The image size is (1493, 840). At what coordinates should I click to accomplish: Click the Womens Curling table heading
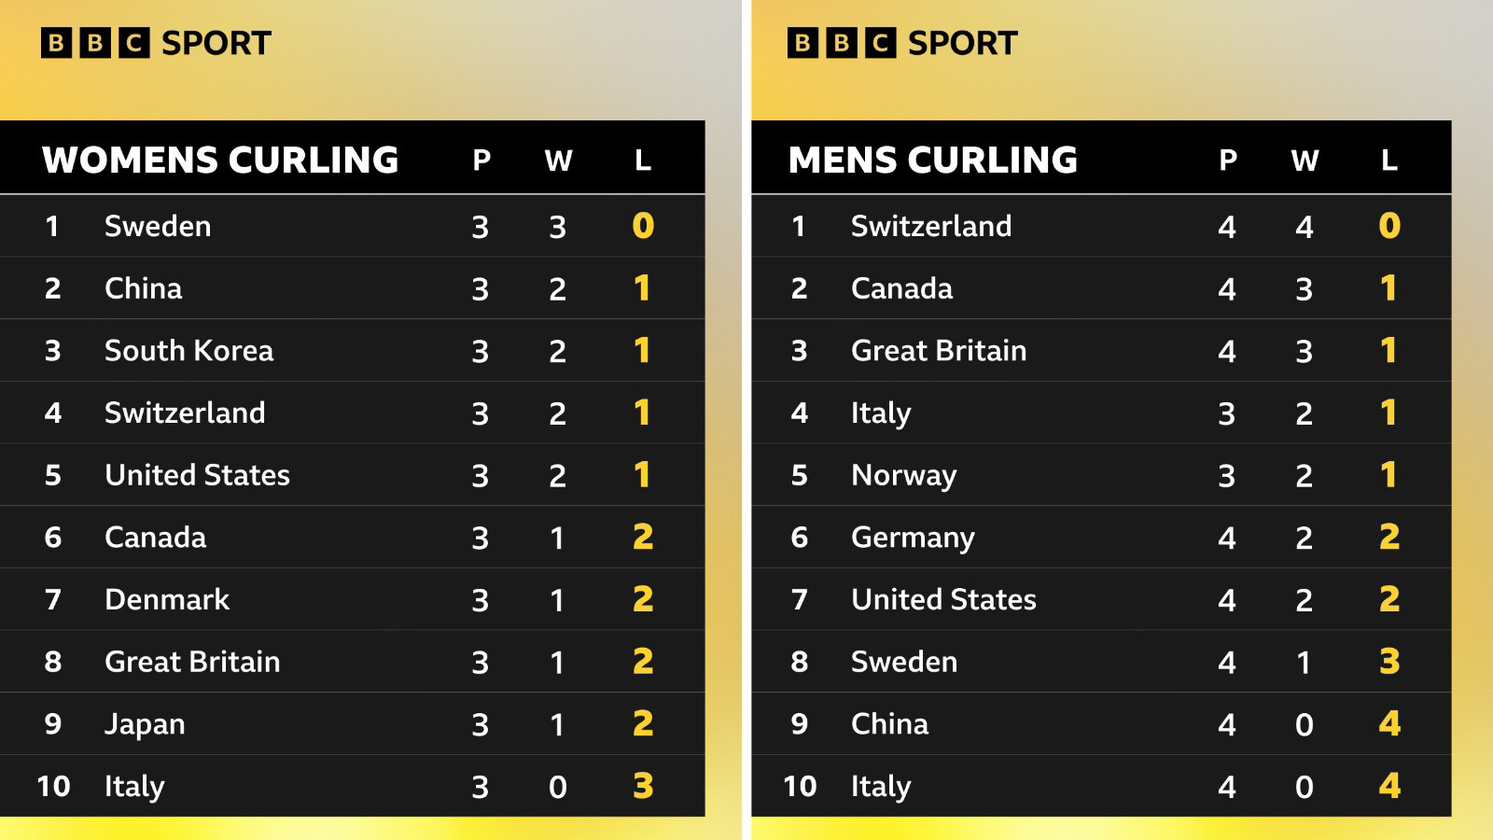click(x=220, y=160)
